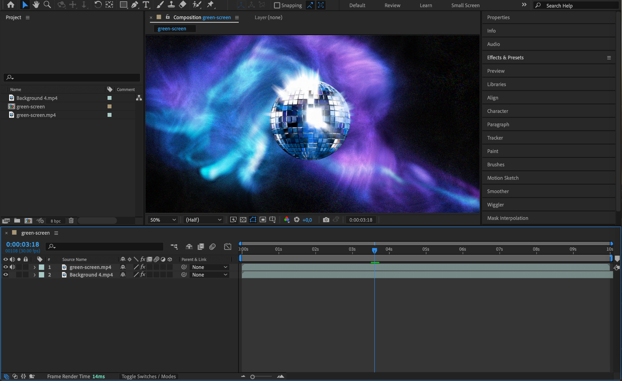This screenshot has width=622, height=381.
Task: Click the Home icon
Action: tap(11, 5)
